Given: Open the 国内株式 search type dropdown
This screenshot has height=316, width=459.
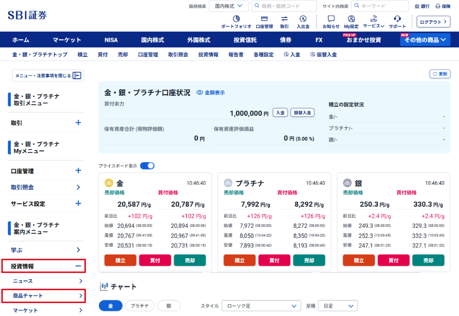Looking at the screenshot, I should [x=229, y=6].
